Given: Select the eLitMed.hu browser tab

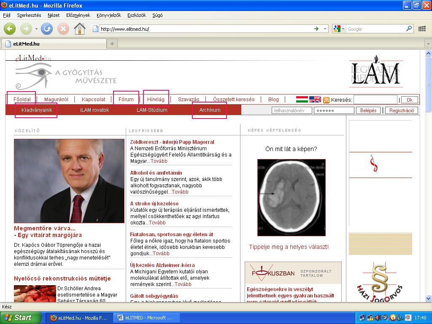Looking at the screenshot, I should point(54,43).
